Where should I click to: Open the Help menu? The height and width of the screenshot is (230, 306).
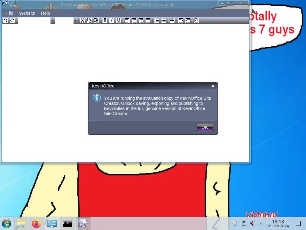45,13
